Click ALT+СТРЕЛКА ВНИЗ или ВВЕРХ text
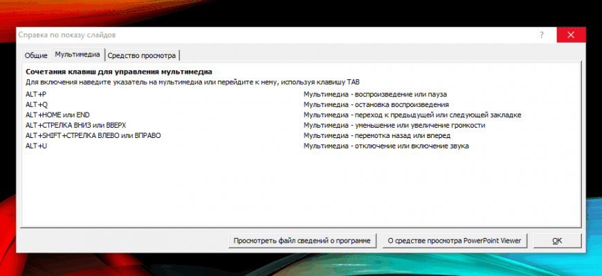The width and height of the screenshot is (602, 276). click(x=75, y=125)
